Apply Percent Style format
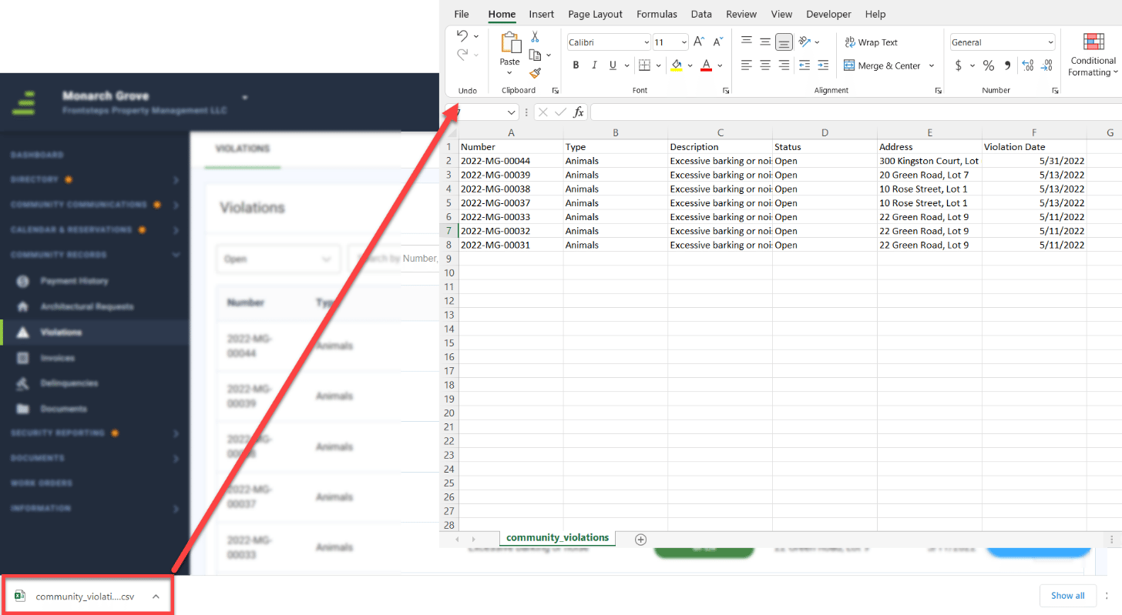Image resolution: width=1122 pixels, height=615 pixels. (989, 65)
